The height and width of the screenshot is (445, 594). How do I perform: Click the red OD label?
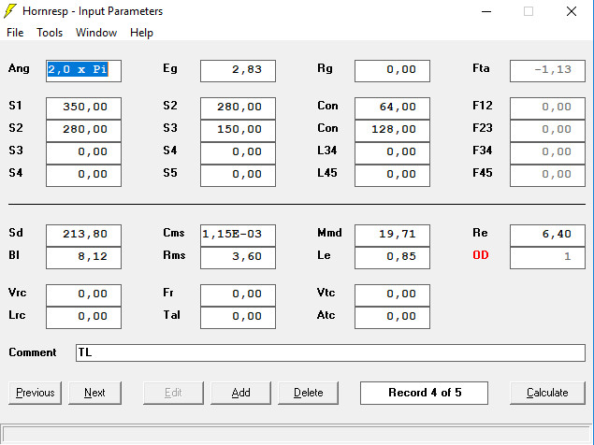tap(481, 255)
